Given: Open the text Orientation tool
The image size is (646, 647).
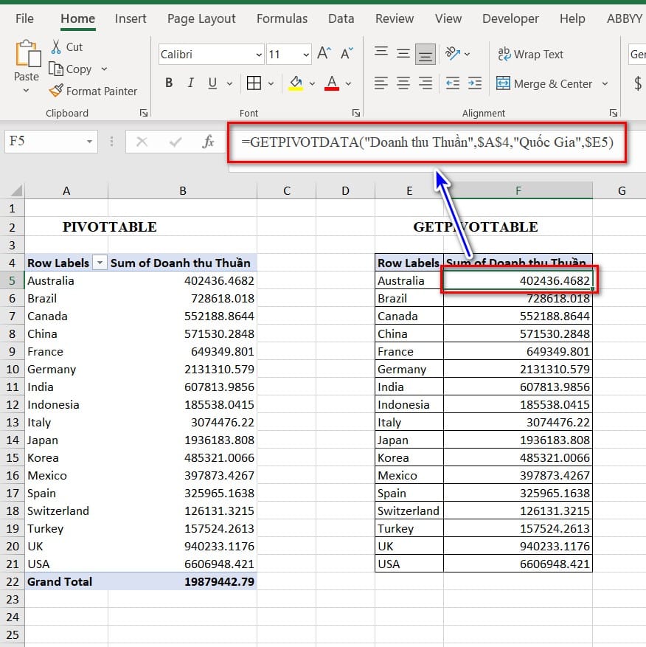Looking at the screenshot, I should click(x=453, y=54).
